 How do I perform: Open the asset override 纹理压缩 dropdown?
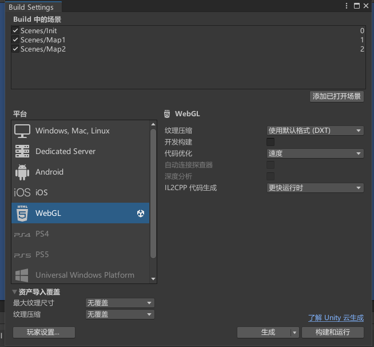(120, 314)
